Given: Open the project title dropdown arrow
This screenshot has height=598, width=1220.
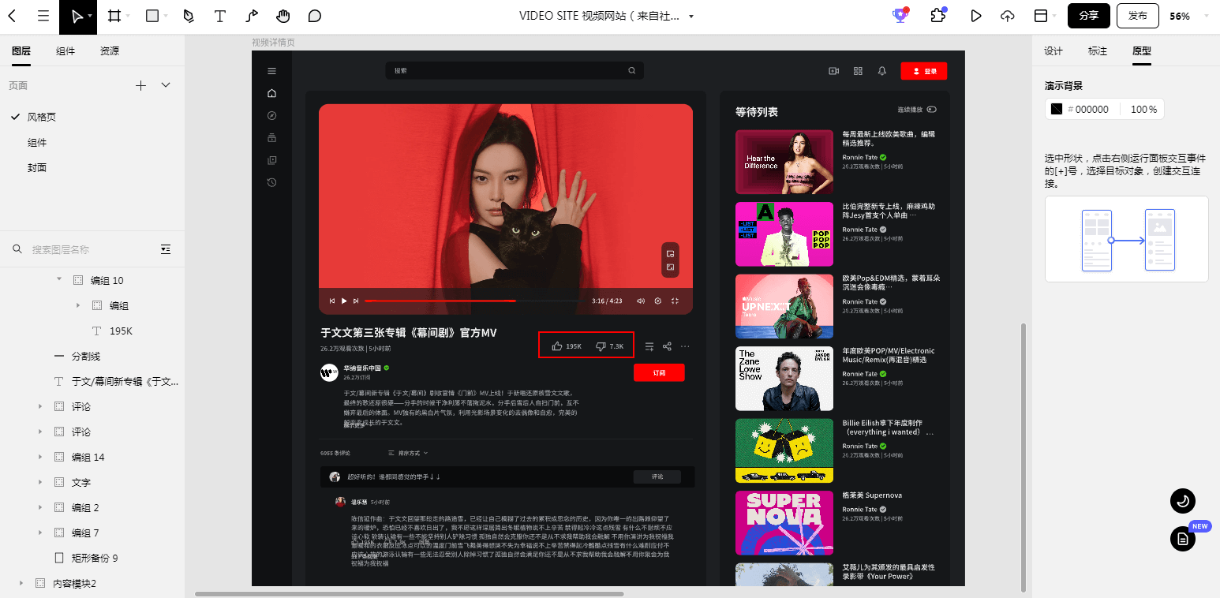Looking at the screenshot, I should coord(691,16).
